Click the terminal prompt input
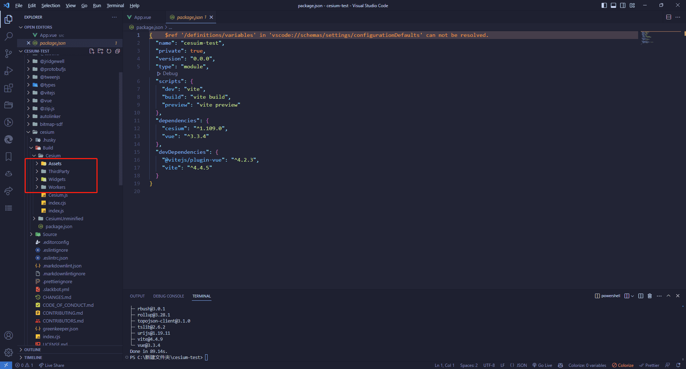The width and height of the screenshot is (686, 369). coord(206,357)
